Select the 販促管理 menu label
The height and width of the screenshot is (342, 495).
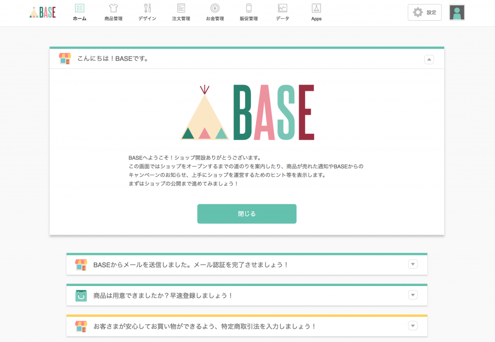click(249, 19)
